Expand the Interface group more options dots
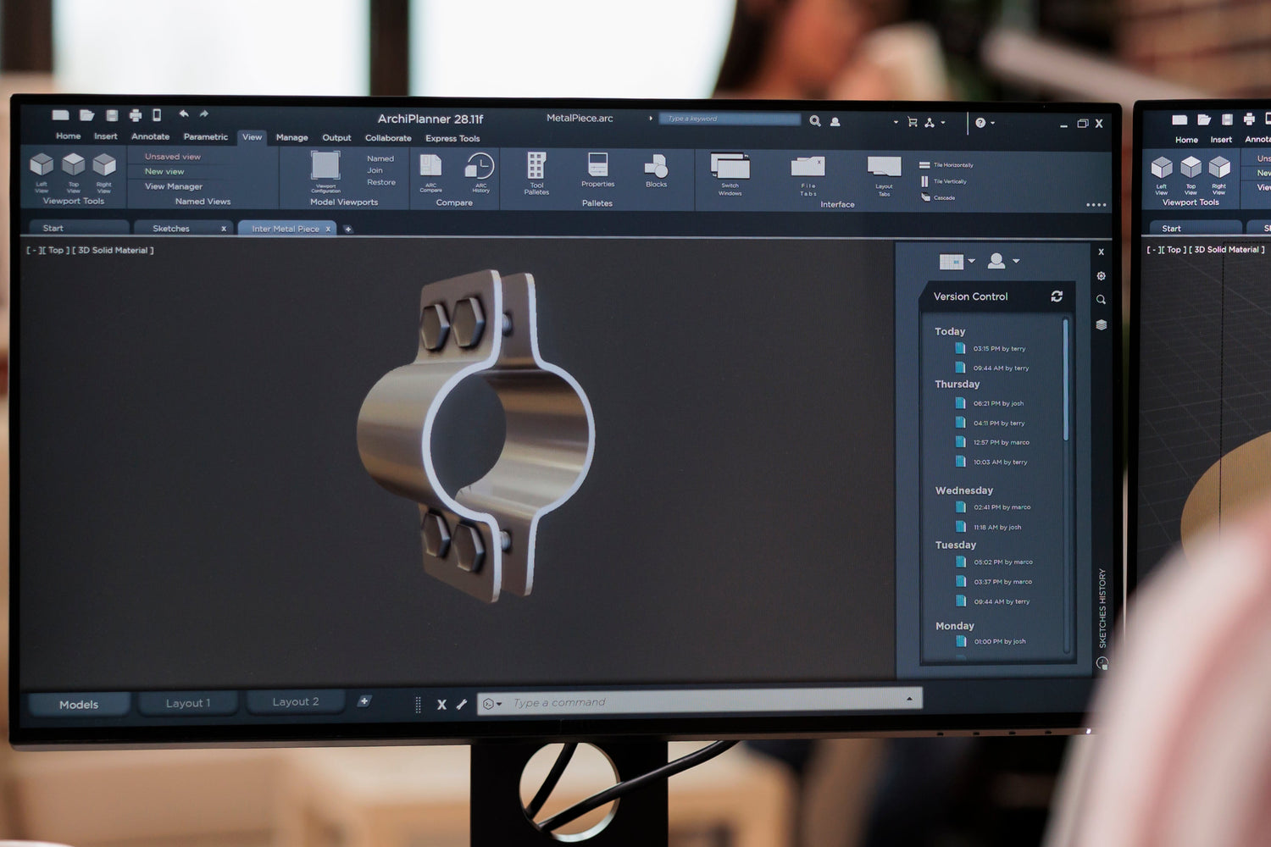This screenshot has height=847, width=1271. click(1096, 205)
